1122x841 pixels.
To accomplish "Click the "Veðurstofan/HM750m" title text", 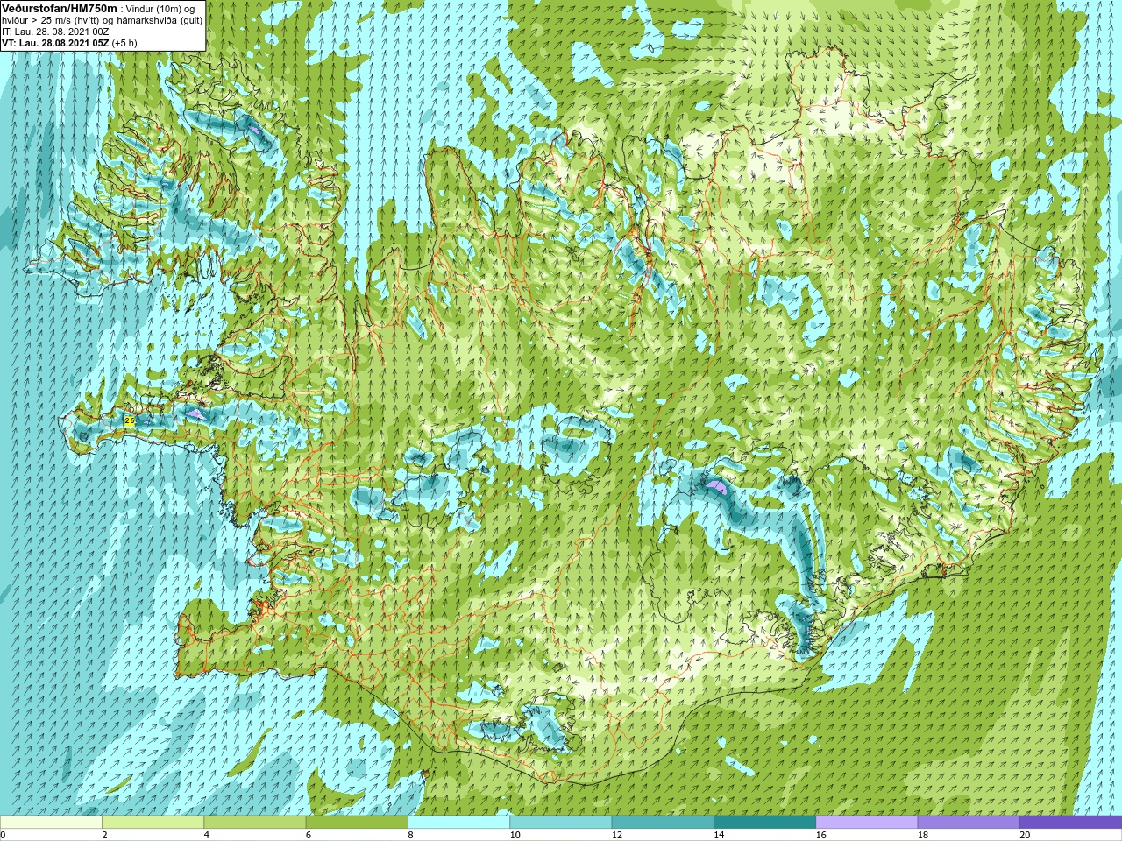I will pyautogui.click(x=58, y=8).
